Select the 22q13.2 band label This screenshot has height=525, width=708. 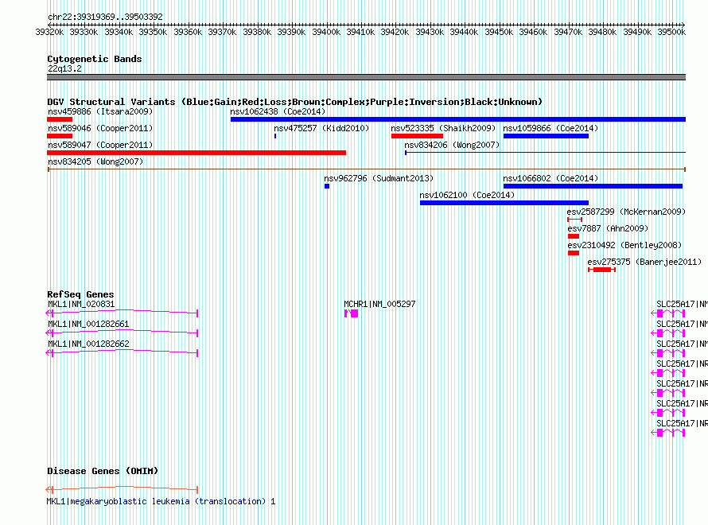(x=64, y=68)
